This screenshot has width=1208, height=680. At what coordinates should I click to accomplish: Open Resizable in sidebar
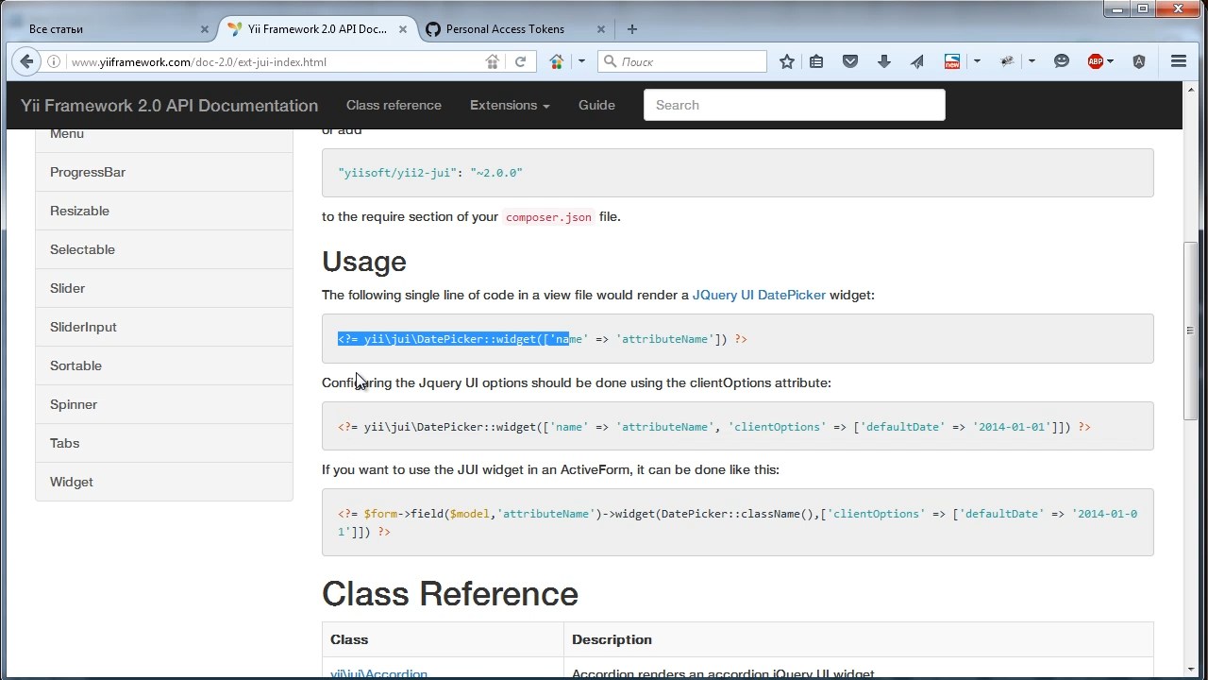[164, 211]
